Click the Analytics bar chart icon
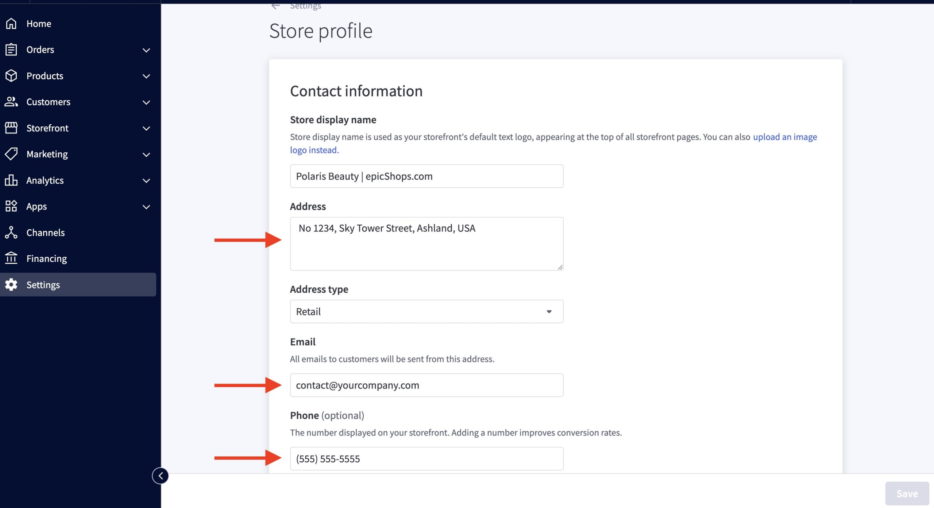This screenshot has width=934, height=508. point(11,180)
